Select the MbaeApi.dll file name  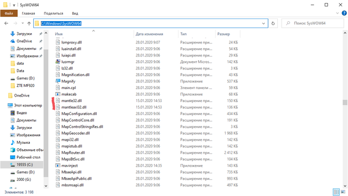71,172
